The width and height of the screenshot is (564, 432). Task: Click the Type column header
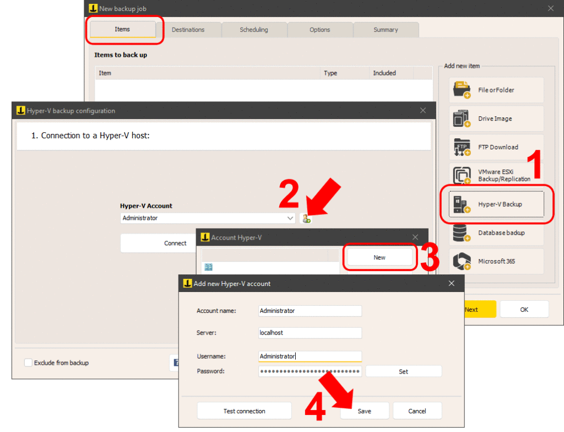coord(345,73)
